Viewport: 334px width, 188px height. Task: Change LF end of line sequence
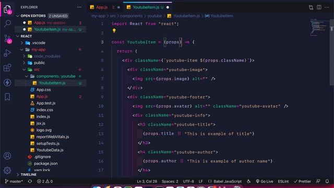pos(200,181)
